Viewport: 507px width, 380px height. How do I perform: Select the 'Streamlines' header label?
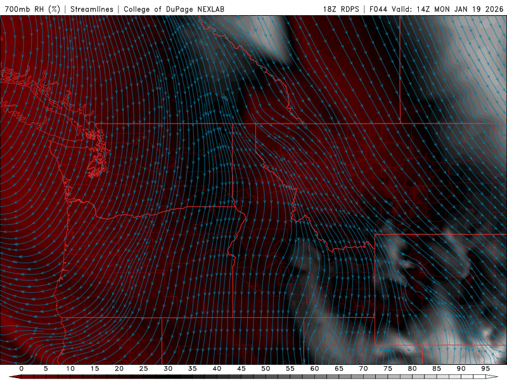click(x=92, y=9)
